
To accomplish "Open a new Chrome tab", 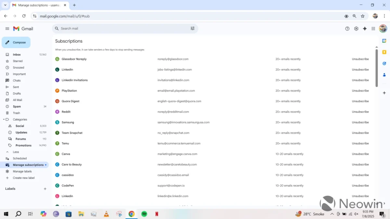I will (74, 5).
